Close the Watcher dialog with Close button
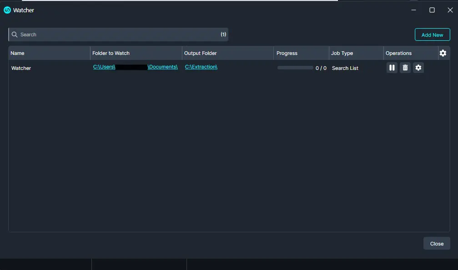This screenshot has height=270, width=458. [x=437, y=244]
